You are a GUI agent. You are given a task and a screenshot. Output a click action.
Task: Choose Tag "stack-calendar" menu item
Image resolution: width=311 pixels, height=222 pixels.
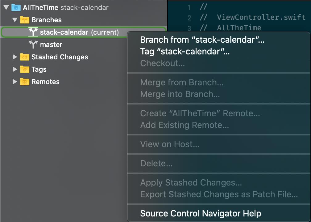[185, 52]
